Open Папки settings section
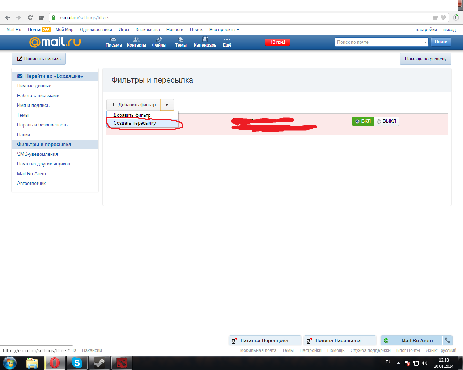463x370 pixels. tap(24, 135)
